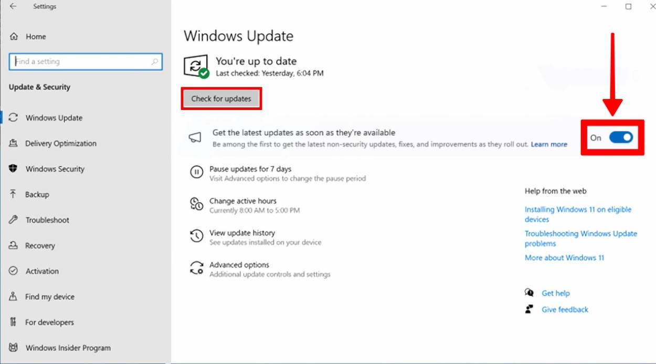The width and height of the screenshot is (656, 364).
Task: Click the "Last checked: Yesterday, 6:04 PM" text
Action: pyautogui.click(x=270, y=73)
